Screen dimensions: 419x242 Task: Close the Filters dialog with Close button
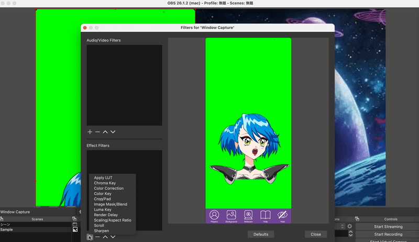pos(316,234)
